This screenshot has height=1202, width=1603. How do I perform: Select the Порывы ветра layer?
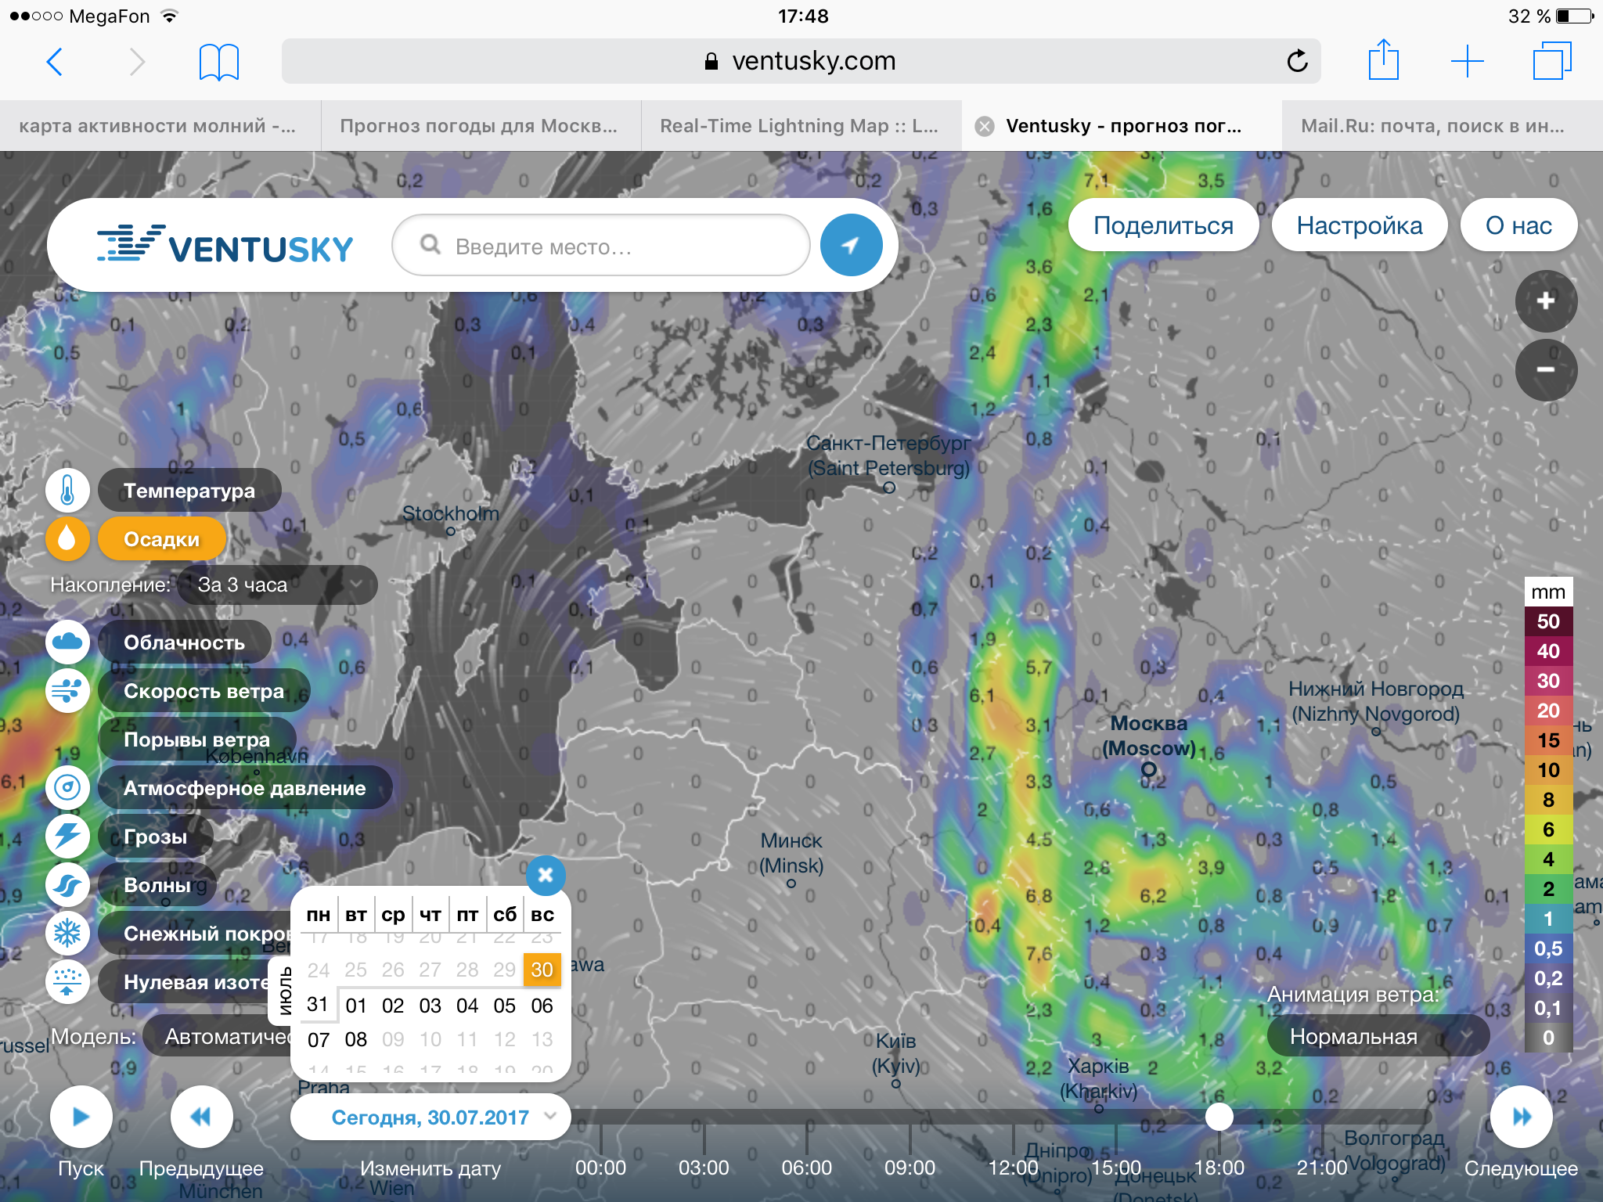coord(197,740)
